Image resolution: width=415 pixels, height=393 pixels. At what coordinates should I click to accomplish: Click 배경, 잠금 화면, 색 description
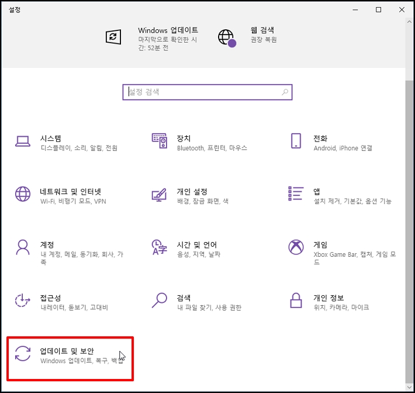[x=203, y=201]
